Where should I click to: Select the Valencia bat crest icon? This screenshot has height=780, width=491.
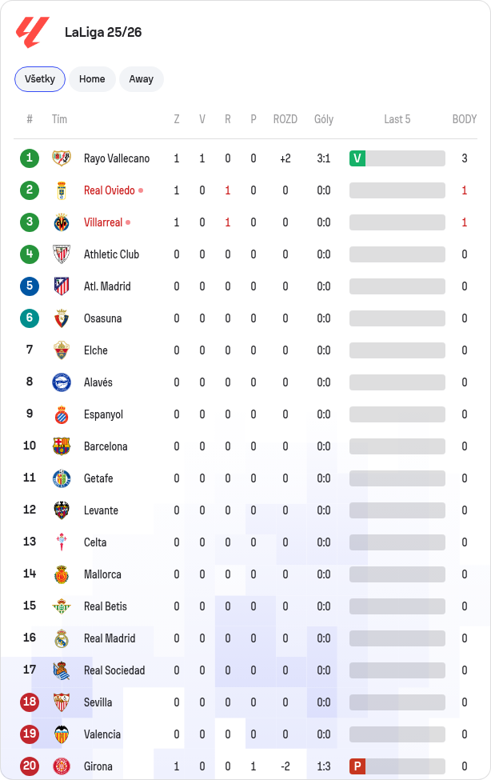click(62, 734)
